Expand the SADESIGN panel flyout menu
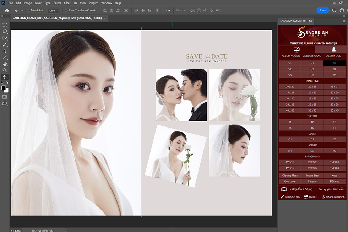348x232 pixels. (x=344, y=21)
